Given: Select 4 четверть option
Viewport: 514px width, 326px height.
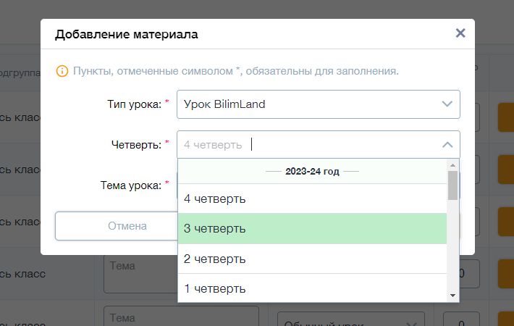Looking at the screenshot, I should 312,198.
